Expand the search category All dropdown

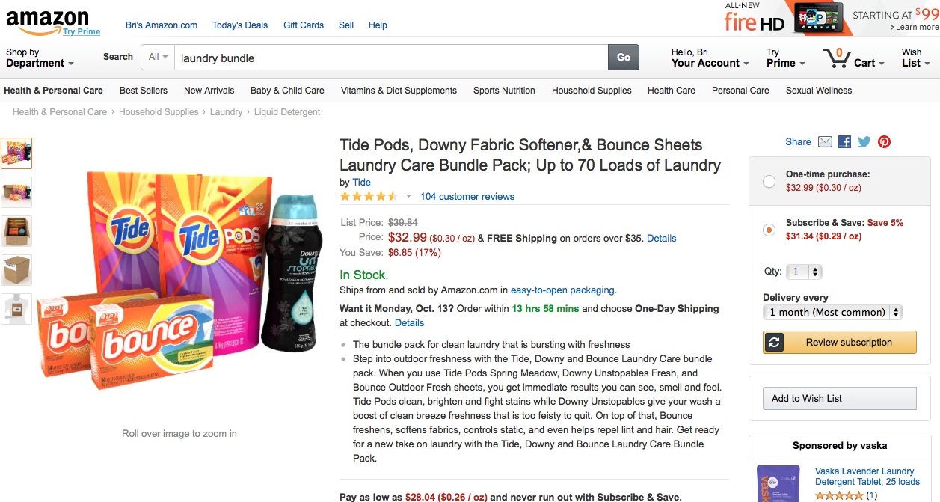tap(158, 58)
